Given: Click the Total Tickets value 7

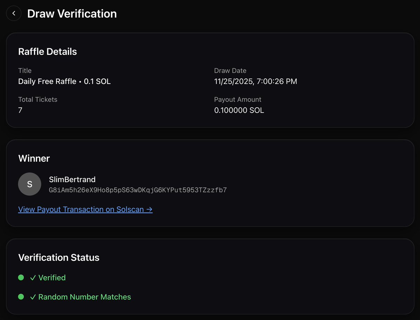Looking at the screenshot, I should [x=20, y=110].
